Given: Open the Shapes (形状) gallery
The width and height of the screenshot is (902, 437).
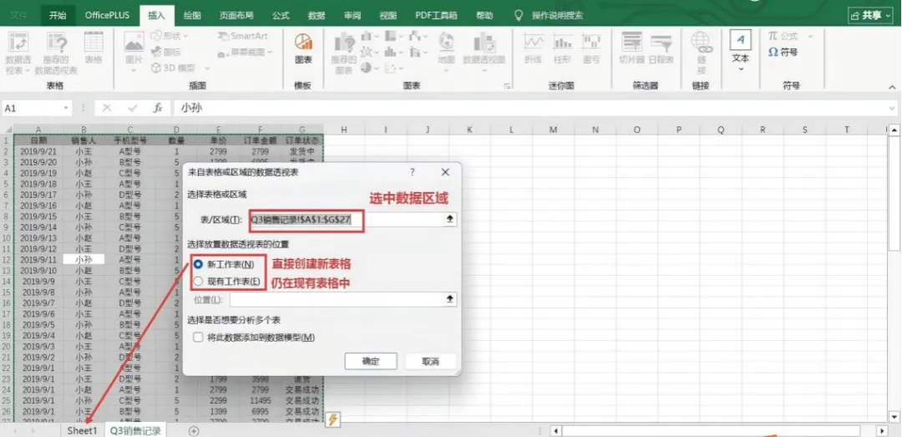Looking at the screenshot, I should (x=170, y=36).
